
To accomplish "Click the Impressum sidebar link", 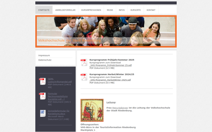I will tap(44, 56).
